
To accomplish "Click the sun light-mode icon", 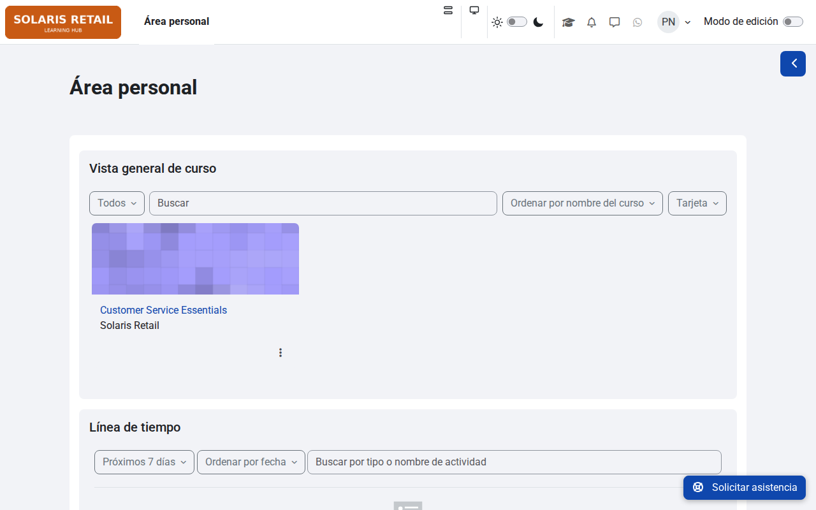I will pos(497,22).
